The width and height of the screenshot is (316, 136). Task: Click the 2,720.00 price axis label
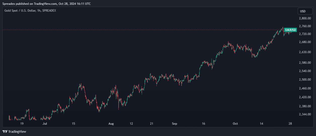point(304,34)
